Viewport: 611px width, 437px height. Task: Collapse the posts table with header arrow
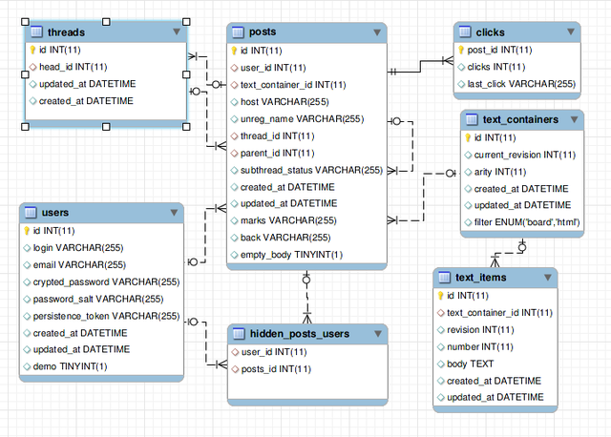377,32
